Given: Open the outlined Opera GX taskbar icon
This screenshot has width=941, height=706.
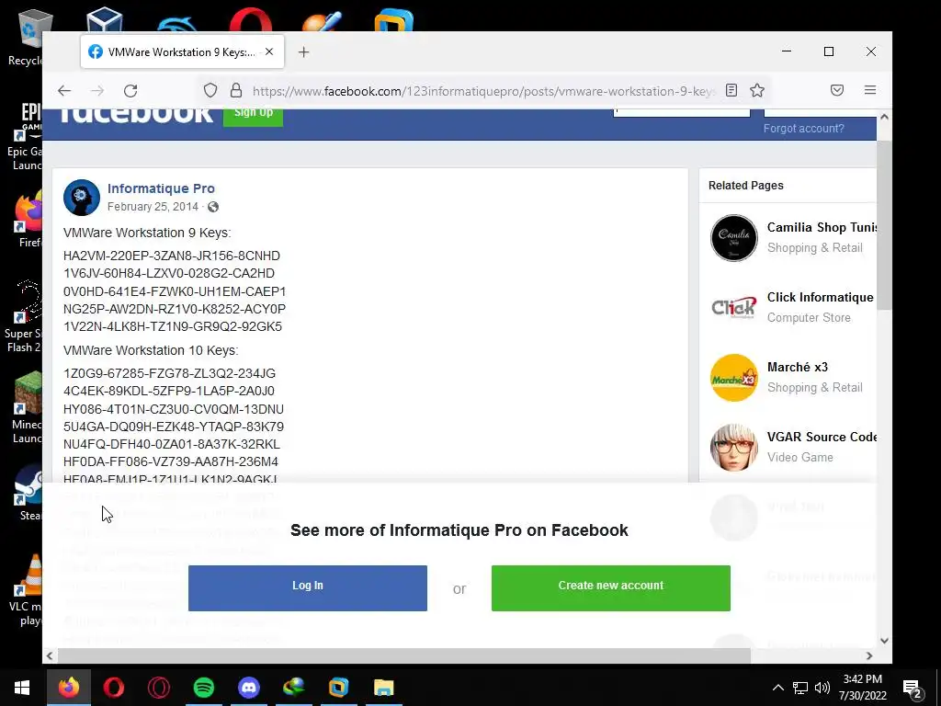Looking at the screenshot, I should click(x=158, y=688).
